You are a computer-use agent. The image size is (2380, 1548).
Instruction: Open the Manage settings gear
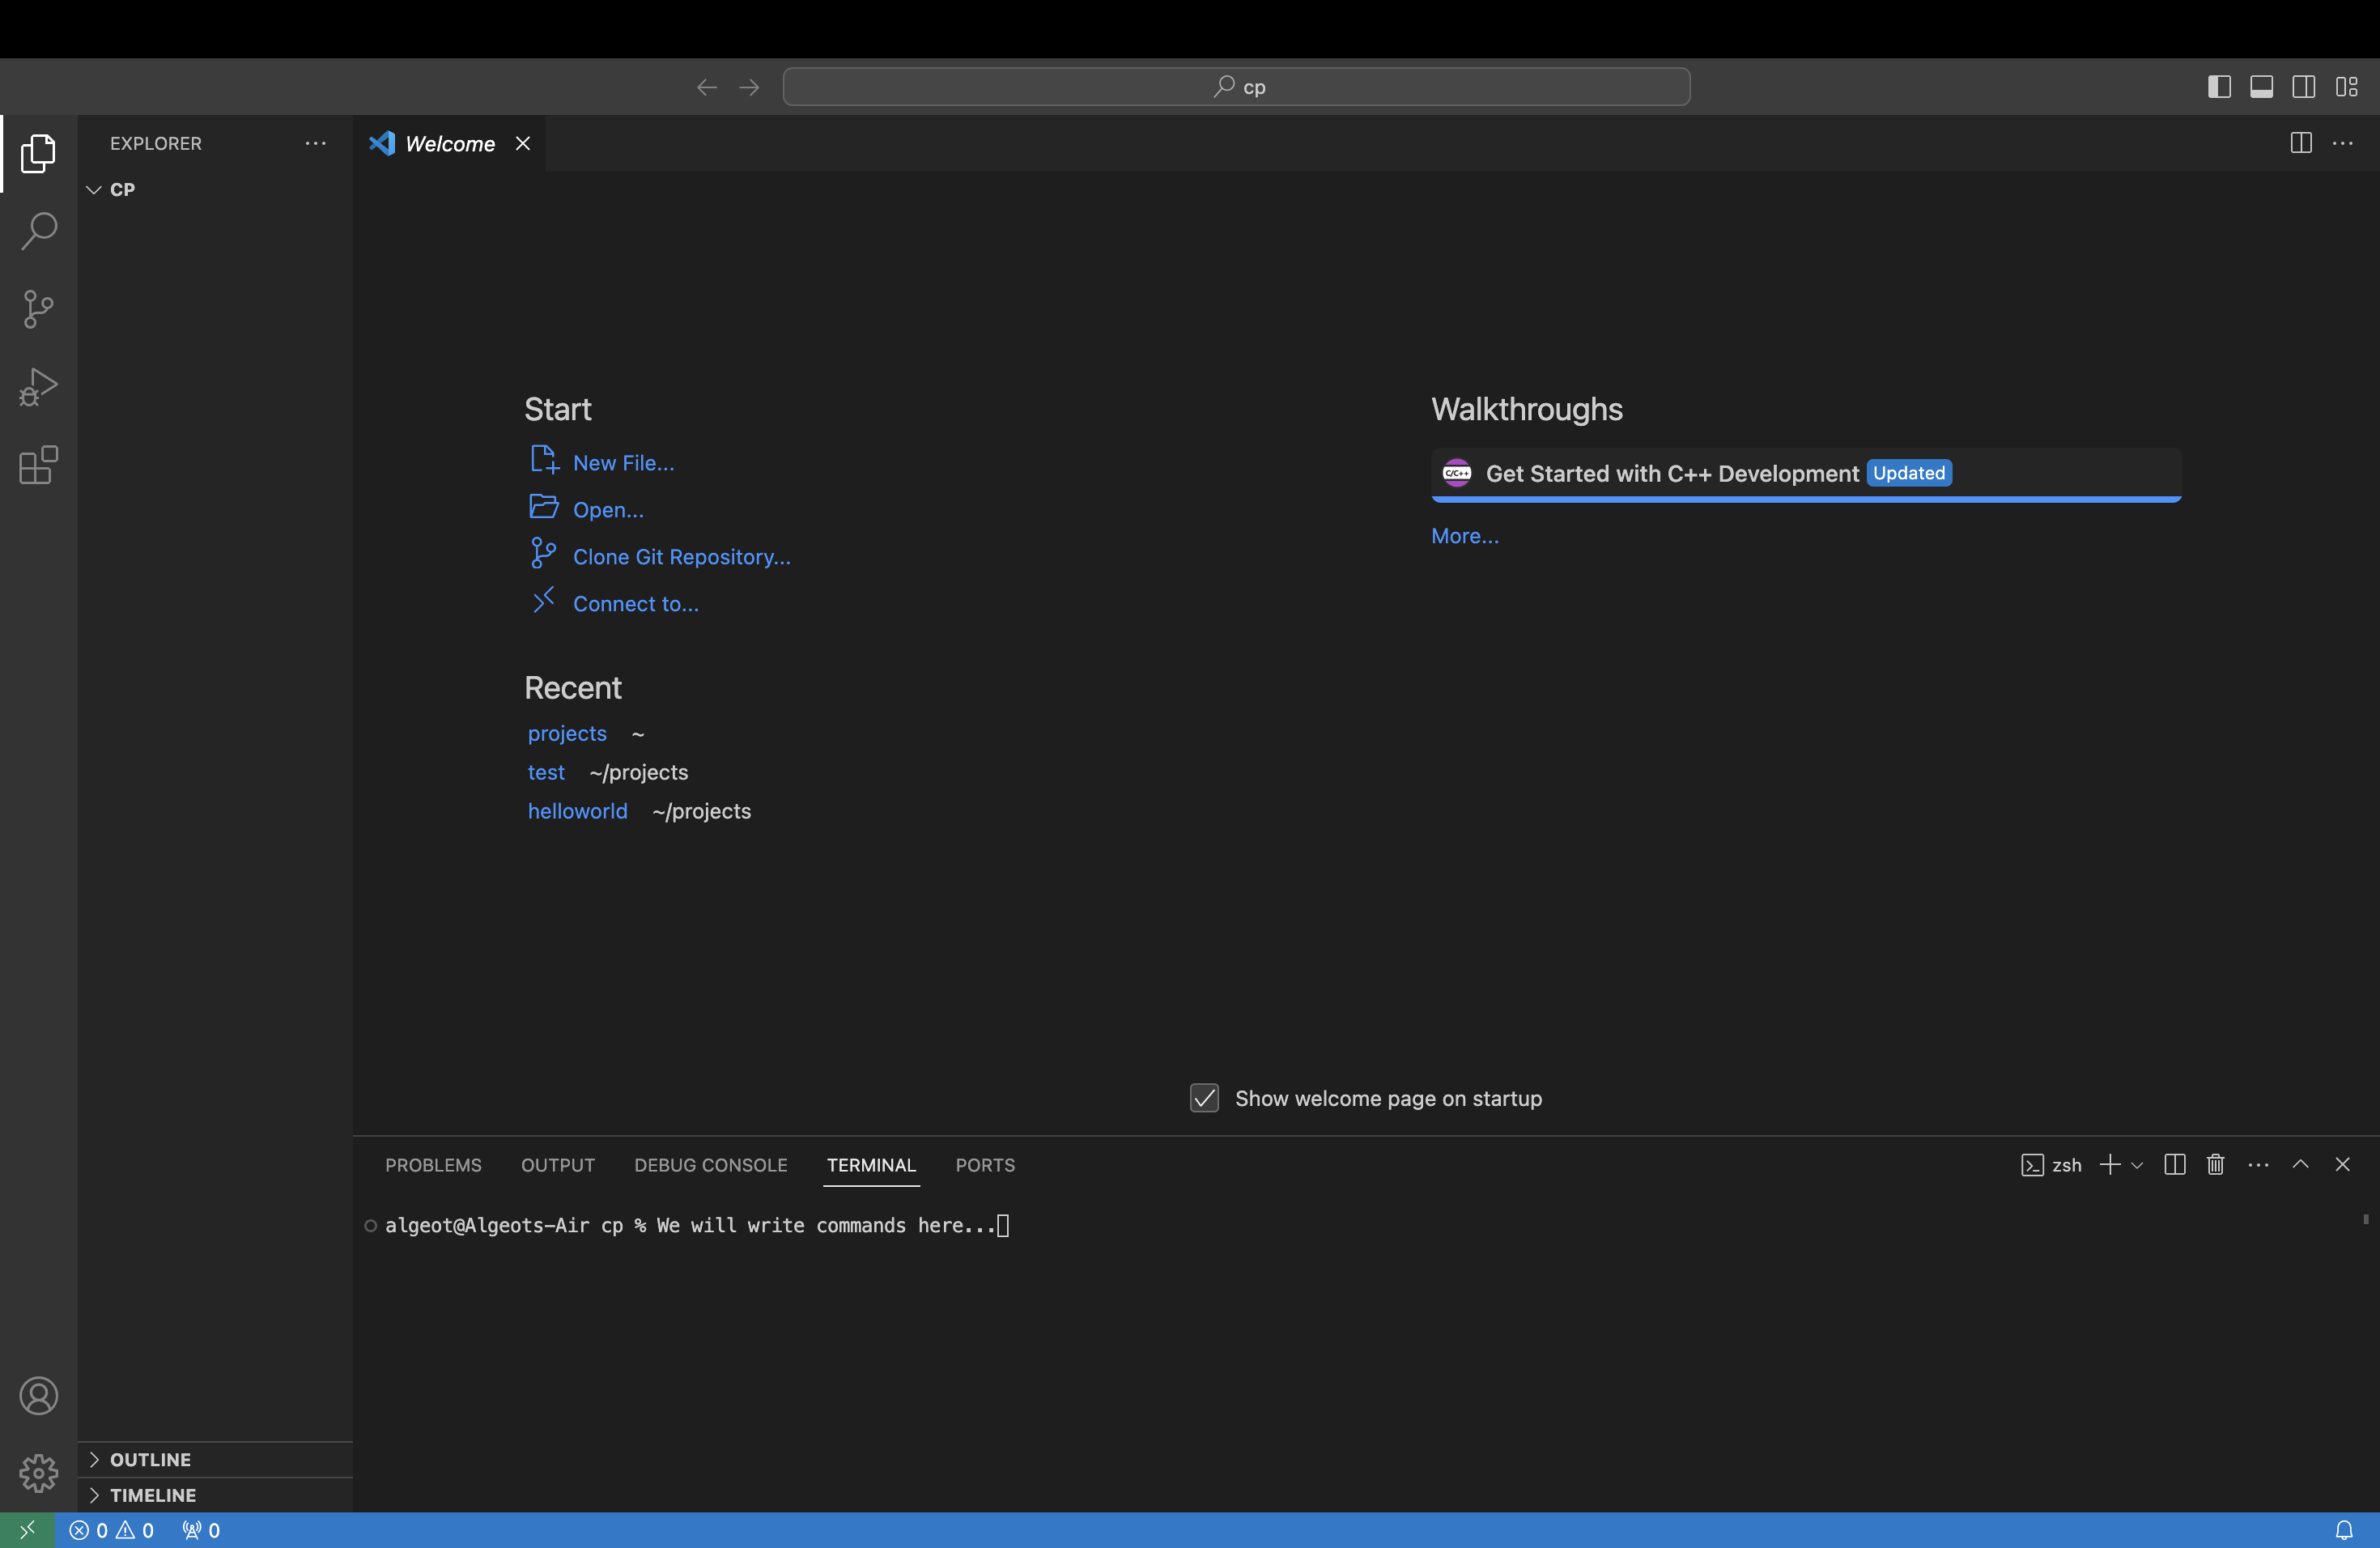click(x=38, y=1473)
